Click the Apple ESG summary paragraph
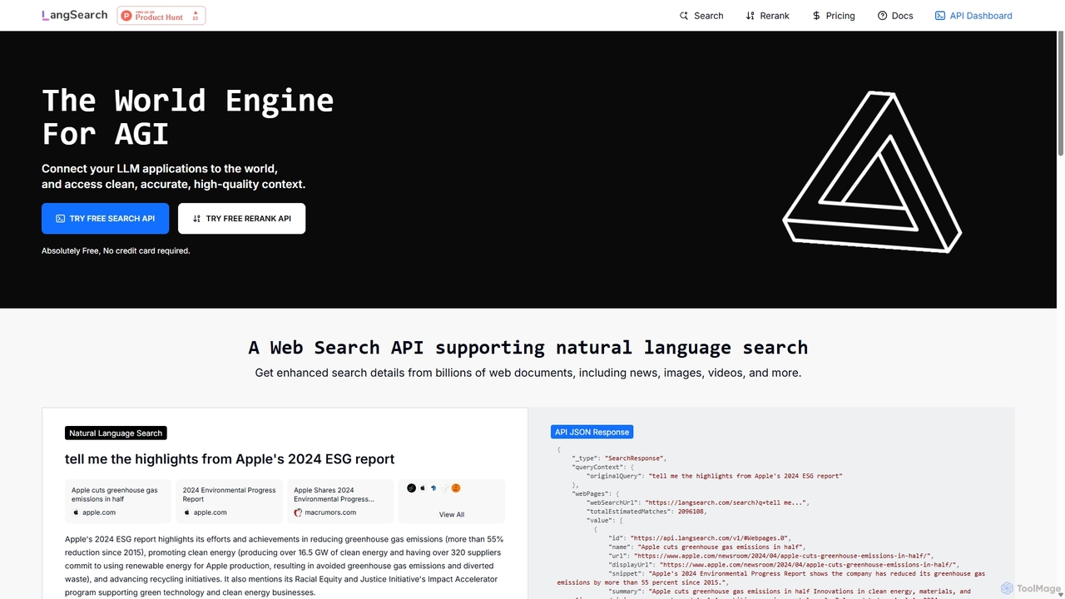Viewport: 1065px width, 599px height. 285,566
